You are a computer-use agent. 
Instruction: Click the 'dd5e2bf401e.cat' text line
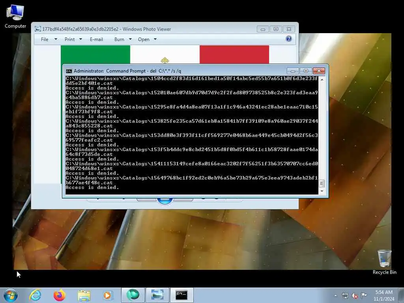tap(89, 83)
